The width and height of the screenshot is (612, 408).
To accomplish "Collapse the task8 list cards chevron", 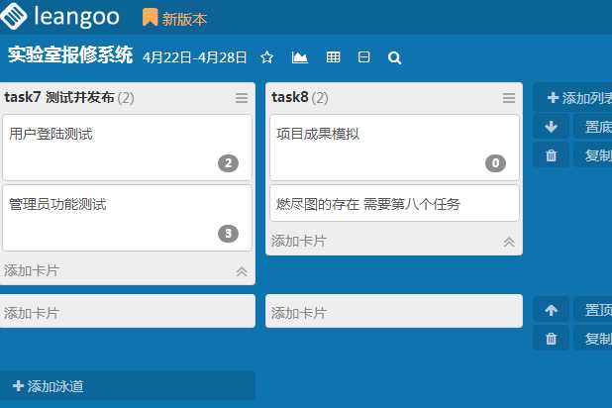I will point(509,241).
